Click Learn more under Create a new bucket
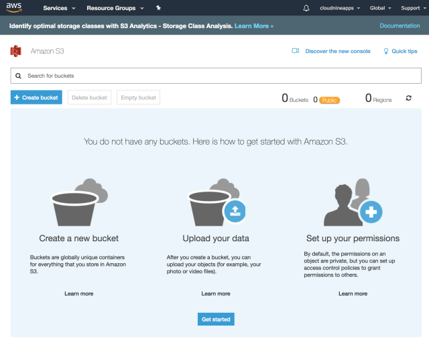The width and height of the screenshot is (429, 341). [x=79, y=293]
